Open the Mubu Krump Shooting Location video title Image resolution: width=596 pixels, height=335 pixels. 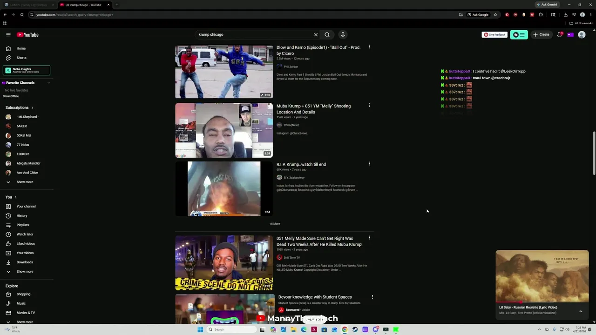tap(313, 109)
